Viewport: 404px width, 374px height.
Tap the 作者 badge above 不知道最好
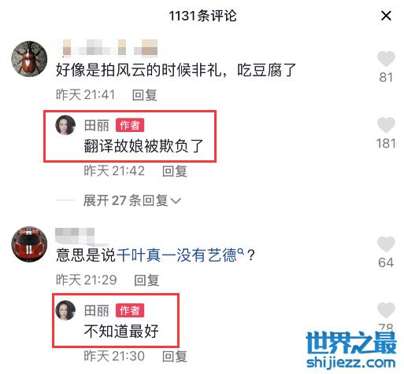pos(130,310)
